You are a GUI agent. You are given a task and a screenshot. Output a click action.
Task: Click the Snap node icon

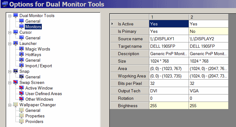click(x=16, y=71)
